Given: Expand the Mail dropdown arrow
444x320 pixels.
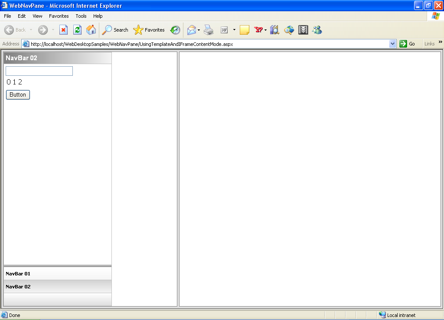Looking at the screenshot, I should 199,30.
